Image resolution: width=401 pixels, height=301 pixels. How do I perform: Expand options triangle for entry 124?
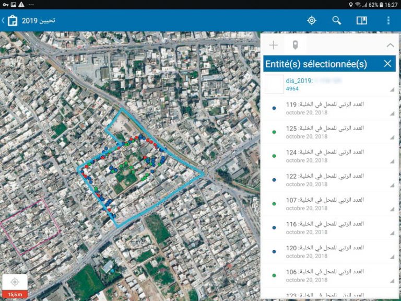[x=392, y=161]
